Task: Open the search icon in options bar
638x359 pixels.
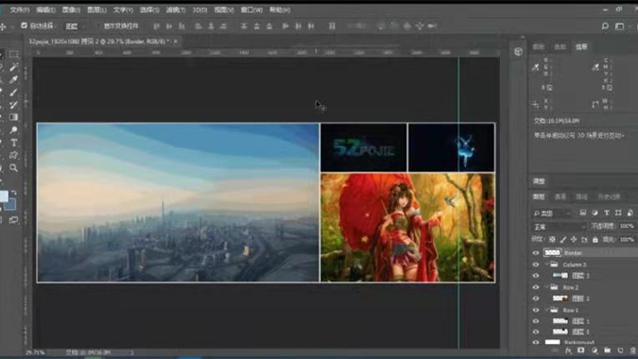Action: point(605,26)
